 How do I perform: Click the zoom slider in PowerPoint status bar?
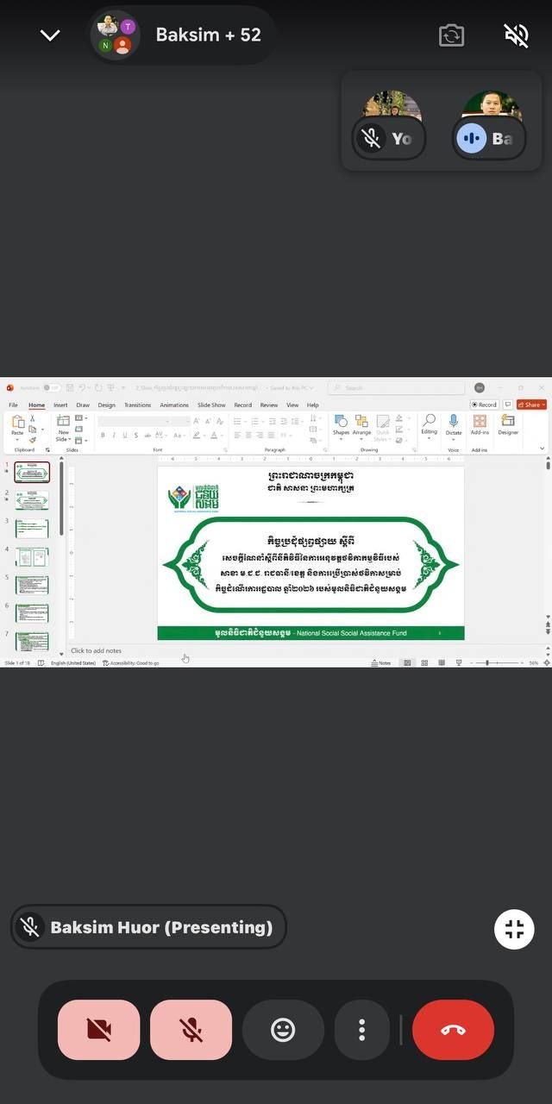pos(488,662)
